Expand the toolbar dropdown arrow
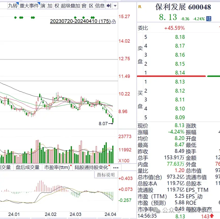 point(115,6)
